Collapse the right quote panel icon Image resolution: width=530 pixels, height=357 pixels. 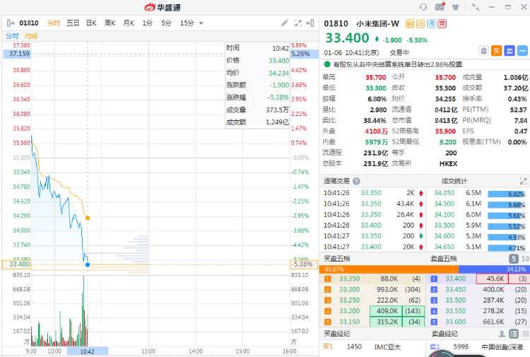pos(310,23)
